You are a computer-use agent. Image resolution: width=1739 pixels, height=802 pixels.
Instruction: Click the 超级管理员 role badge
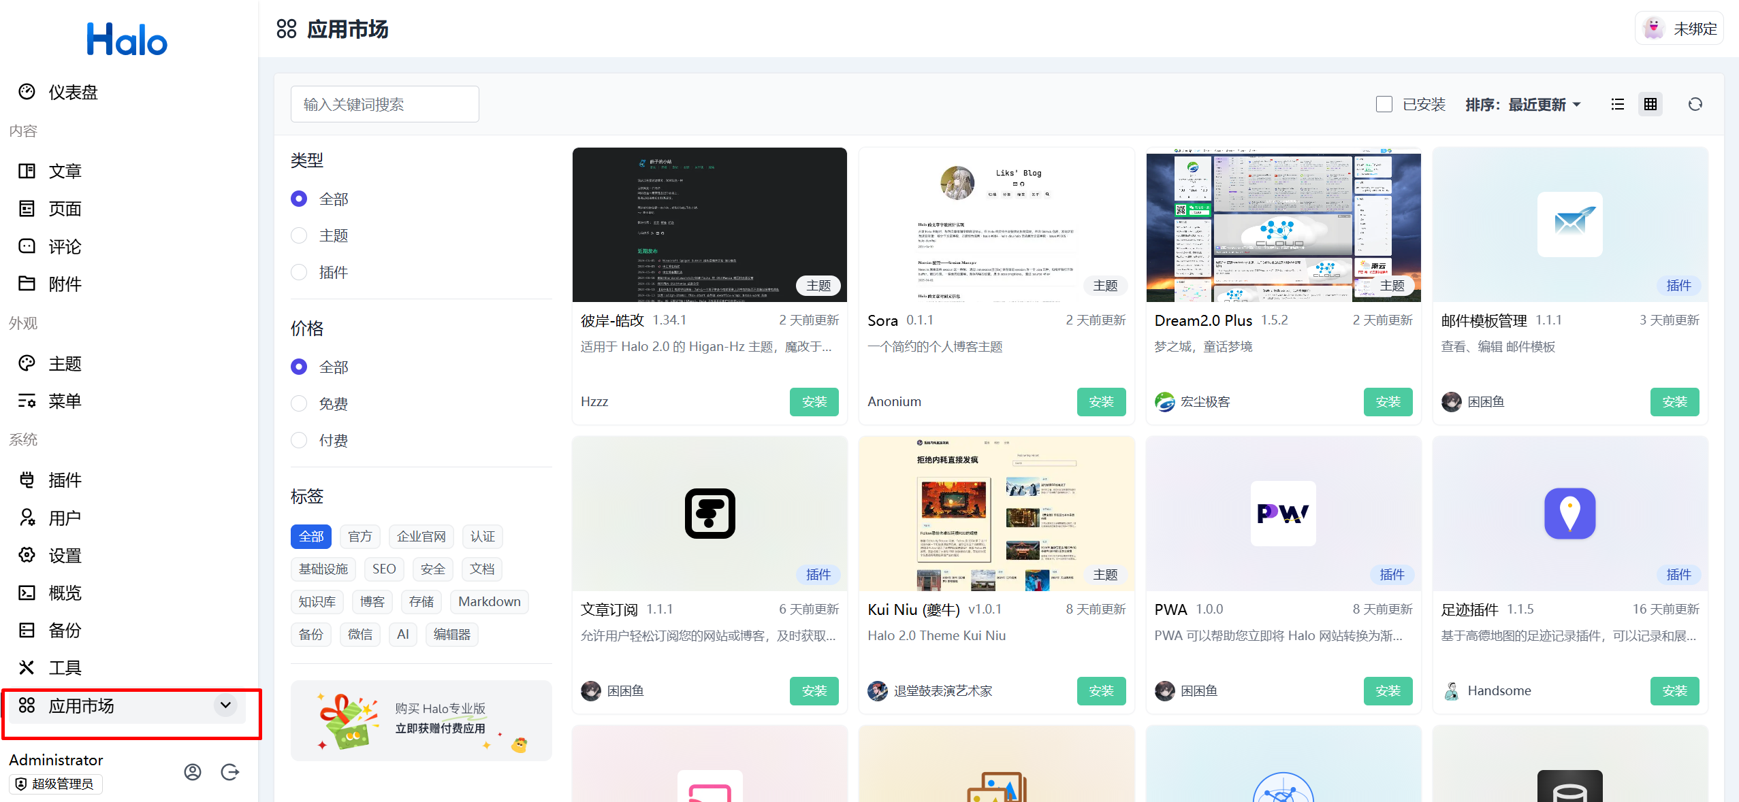[x=56, y=784]
